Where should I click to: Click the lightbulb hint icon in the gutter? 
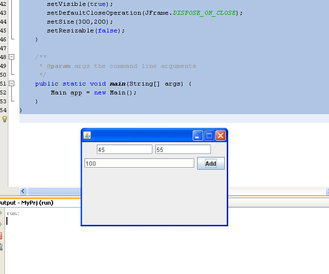4,119
